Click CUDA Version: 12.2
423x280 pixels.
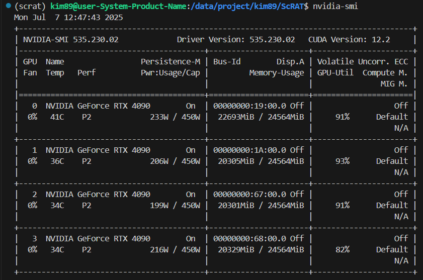click(349, 40)
